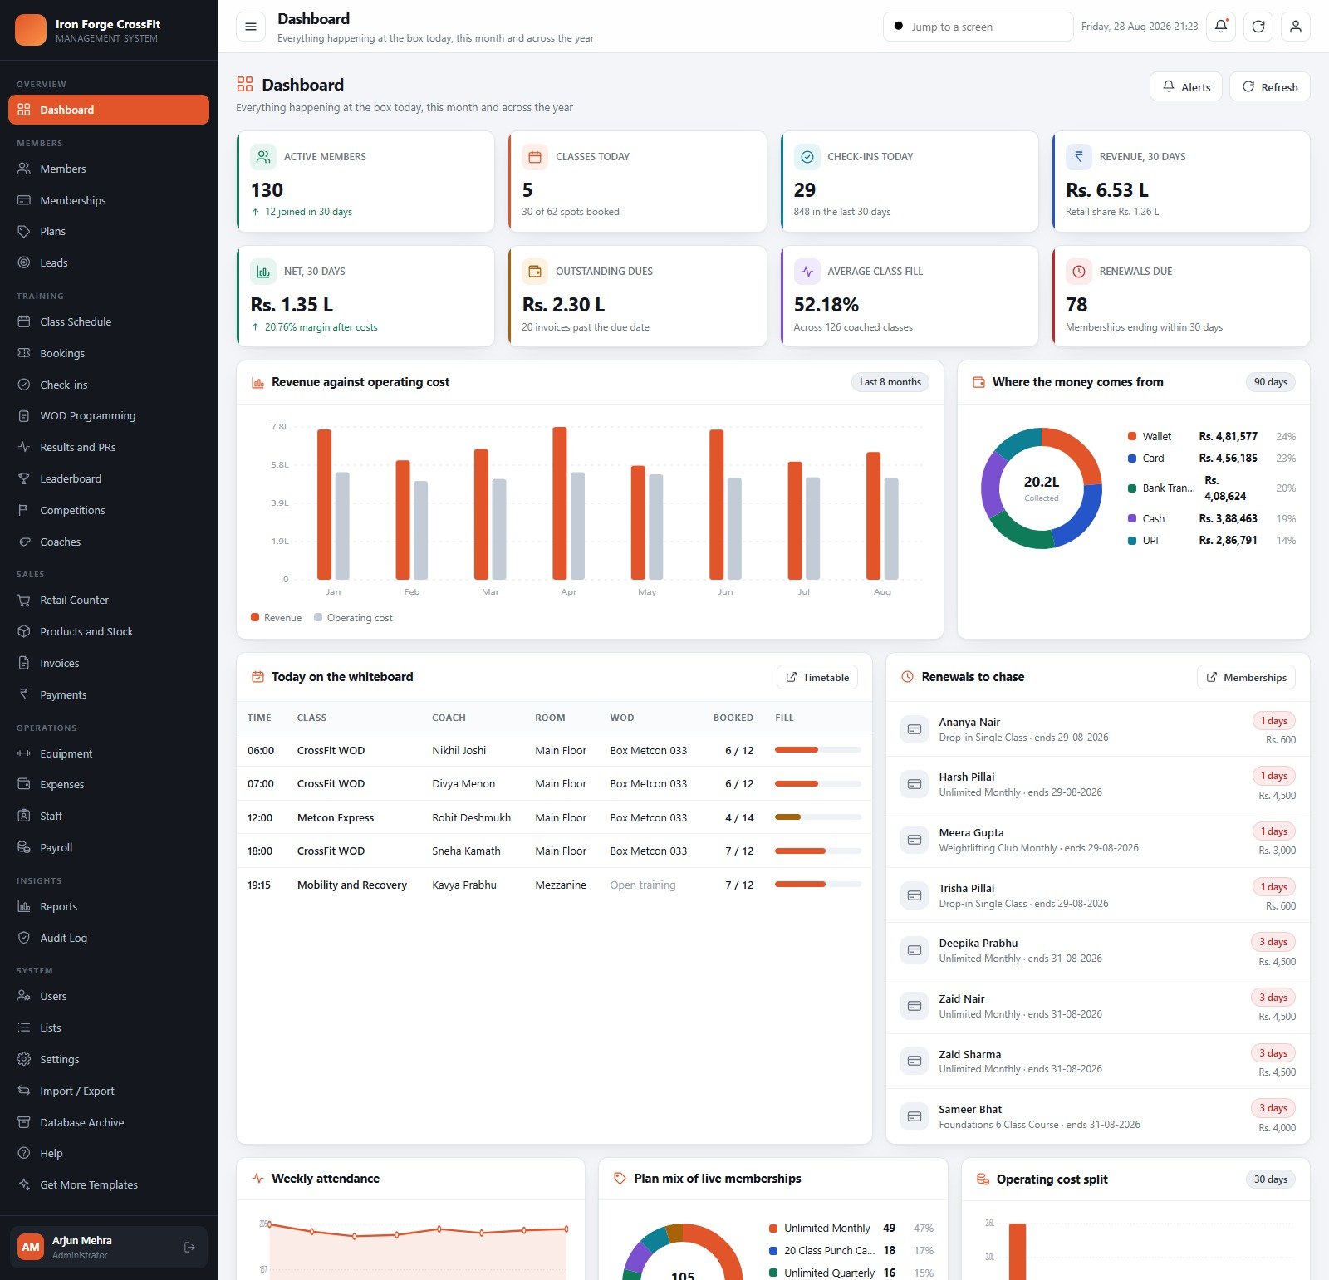
Task: Open Dashboard in the sidebar
Action: coord(109,110)
